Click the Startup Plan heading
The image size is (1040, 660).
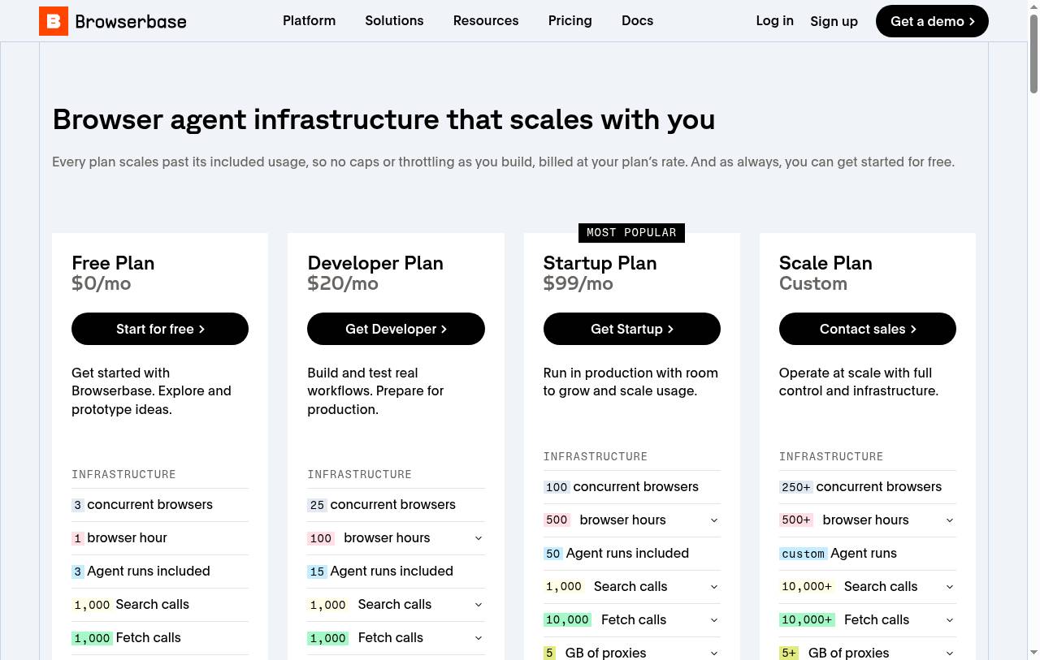[x=600, y=263]
